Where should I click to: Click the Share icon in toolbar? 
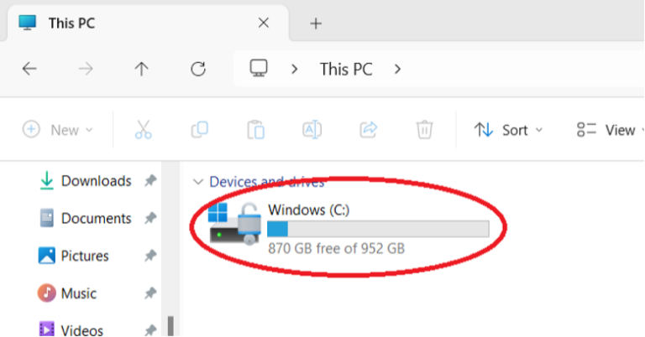pyautogui.click(x=368, y=130)
